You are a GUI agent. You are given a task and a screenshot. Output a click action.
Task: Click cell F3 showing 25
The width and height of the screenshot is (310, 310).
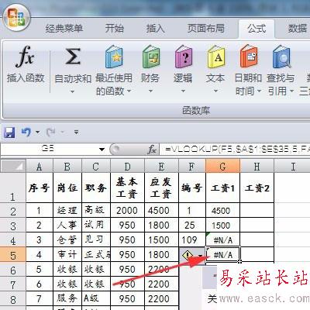click(192, 225)
